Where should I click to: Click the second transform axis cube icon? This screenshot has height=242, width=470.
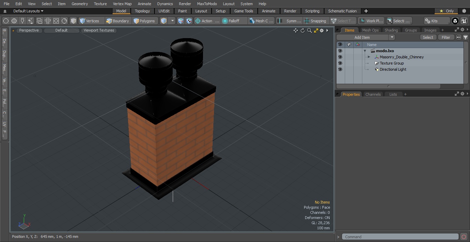coord(189,21)
